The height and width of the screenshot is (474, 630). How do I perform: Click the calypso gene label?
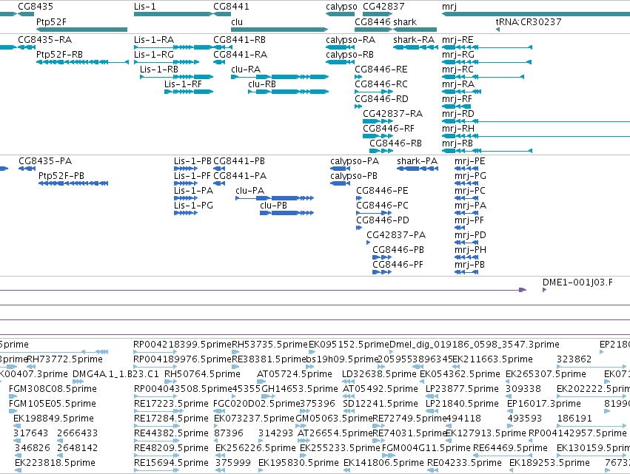click(x=341, y=7)
